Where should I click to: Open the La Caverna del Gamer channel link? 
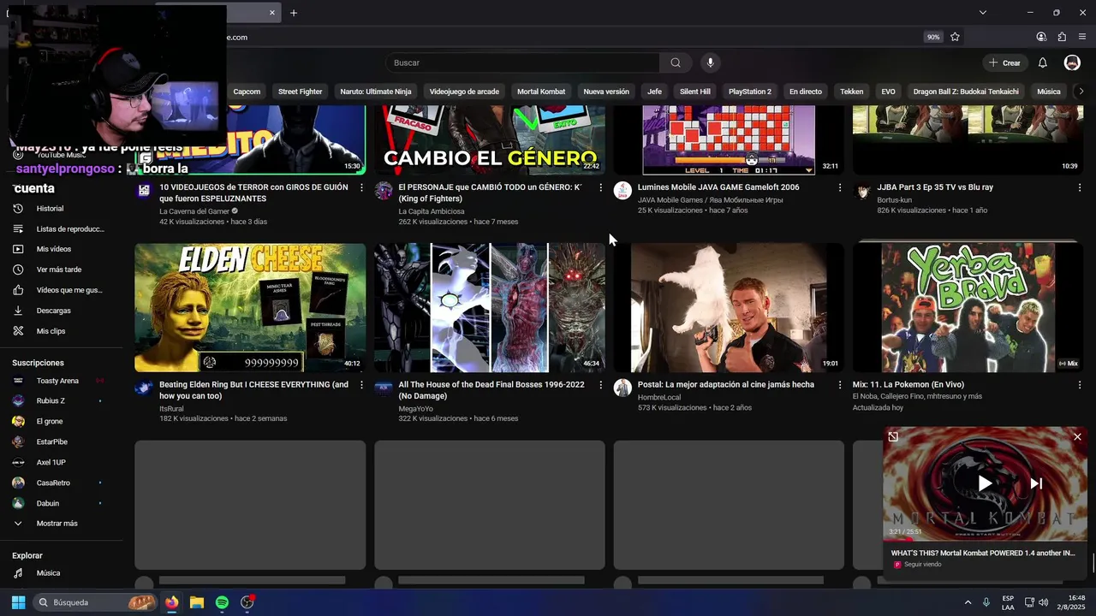(194, 211)
